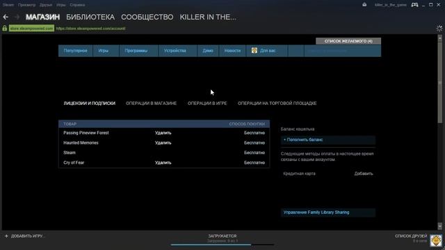Click 'Passing Pineview Forest' item name

86,133
